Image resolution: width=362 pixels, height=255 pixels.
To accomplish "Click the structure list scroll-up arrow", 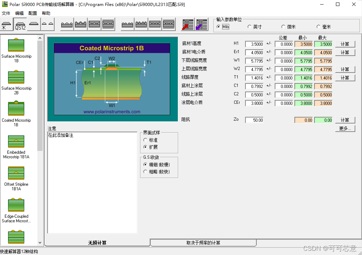I will tap(40, 38).
